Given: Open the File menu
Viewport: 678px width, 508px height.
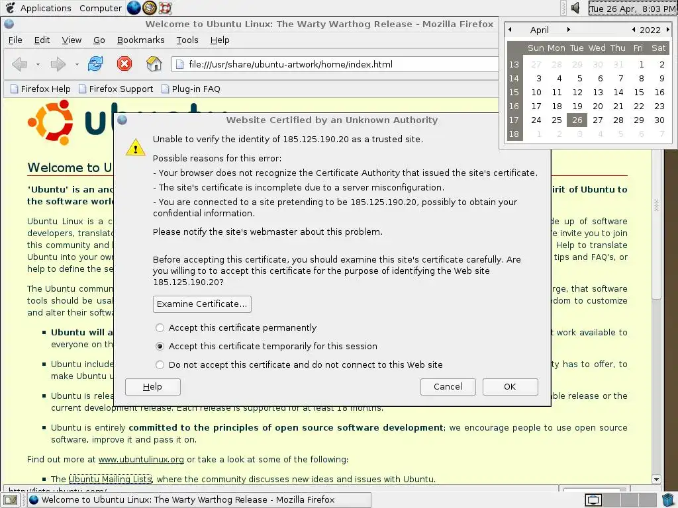Looking at the screenshot, I should pos(15,40).
